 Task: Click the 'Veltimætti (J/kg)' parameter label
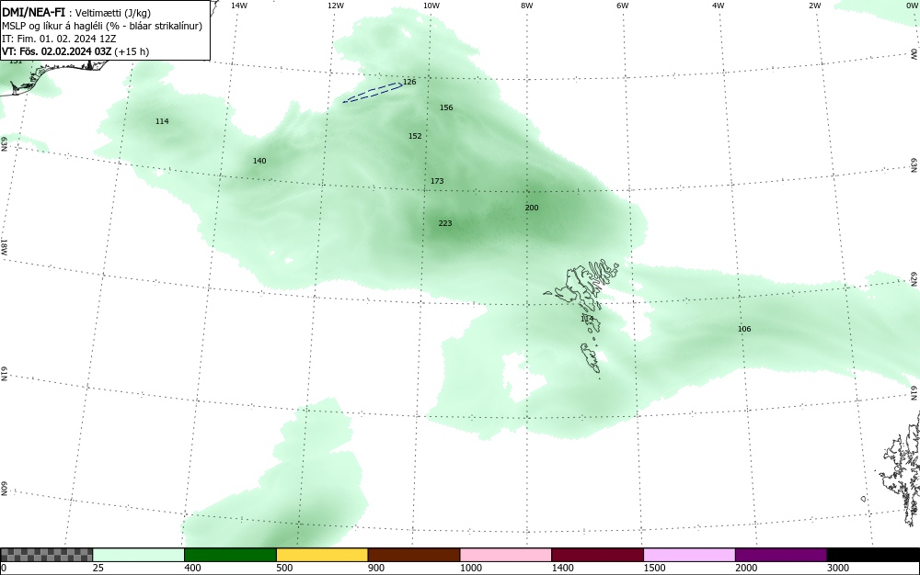(113, 13)
